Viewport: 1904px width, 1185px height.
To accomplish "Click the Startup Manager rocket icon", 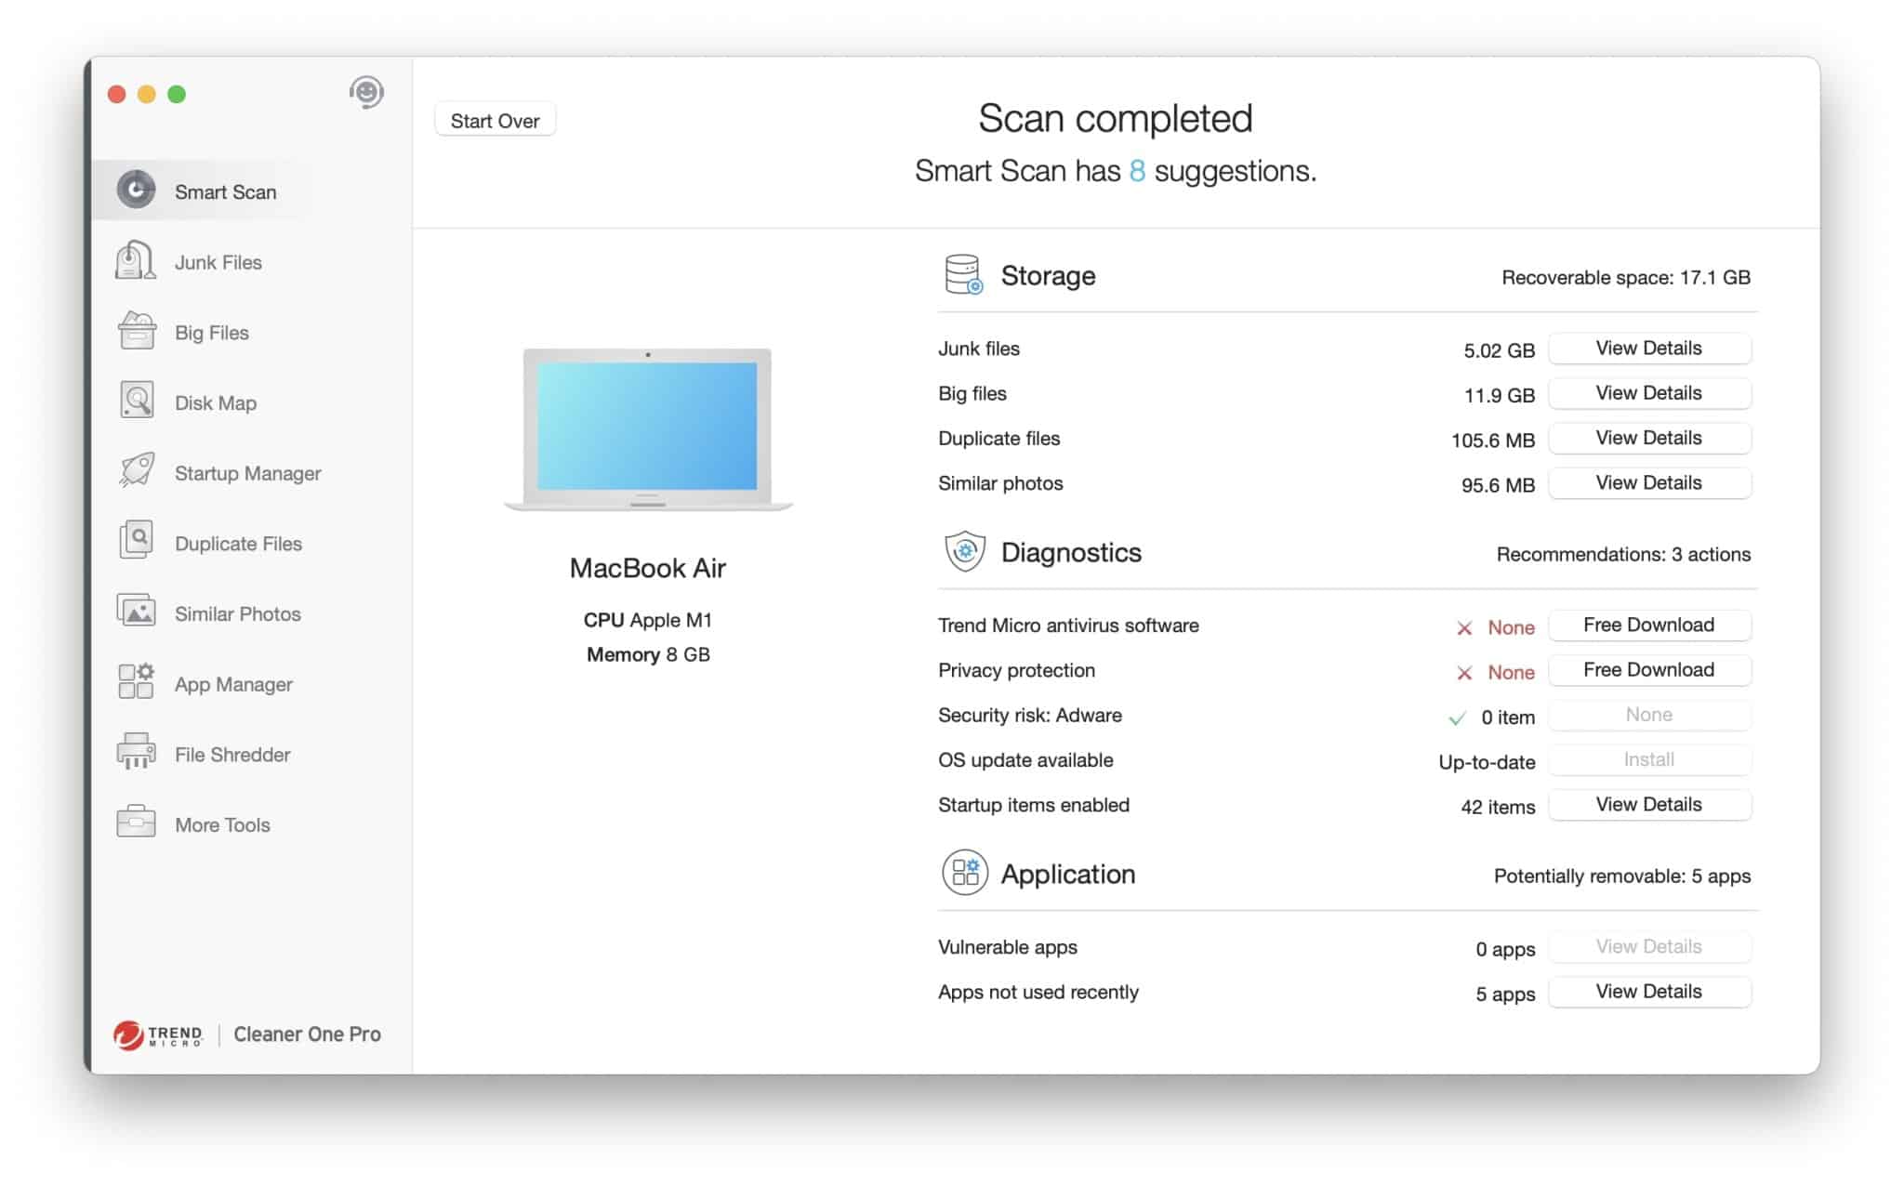I will pos(137,471).
